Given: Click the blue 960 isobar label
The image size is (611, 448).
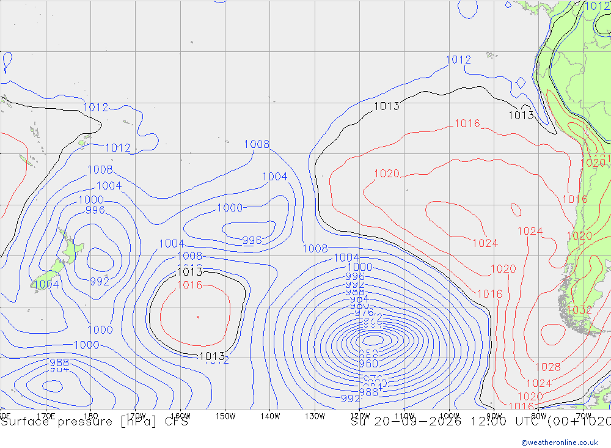Looking at the screenshot, I should pos(368,364).
